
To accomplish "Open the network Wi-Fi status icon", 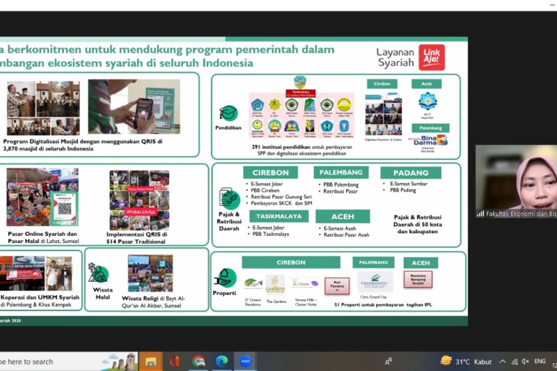I will pos(512,361).
